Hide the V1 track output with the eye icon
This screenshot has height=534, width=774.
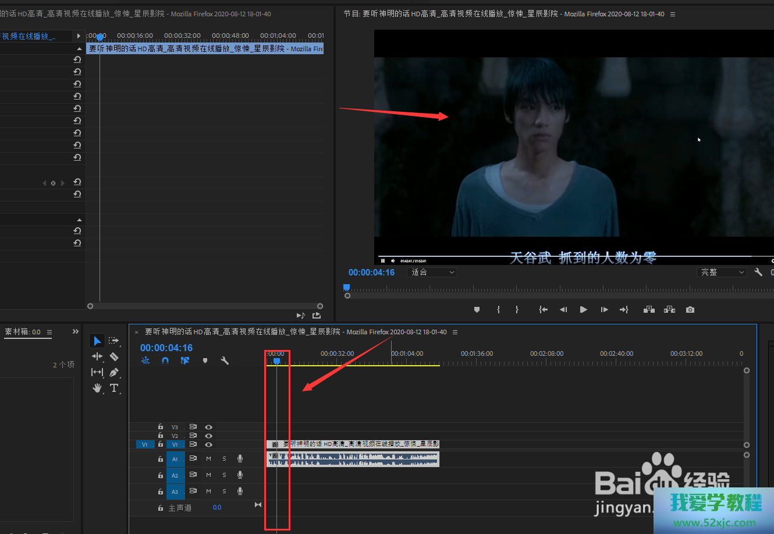pyautogui.click(x=208, y=444)
